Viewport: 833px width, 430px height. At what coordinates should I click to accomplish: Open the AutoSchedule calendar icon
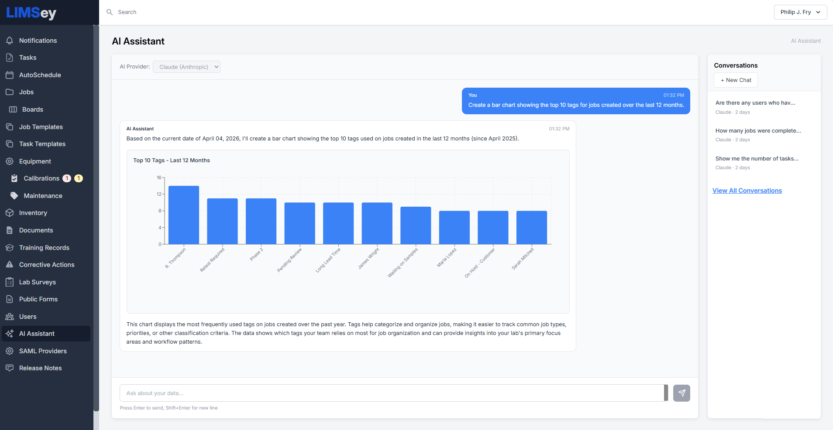click(x=10, y=75)
